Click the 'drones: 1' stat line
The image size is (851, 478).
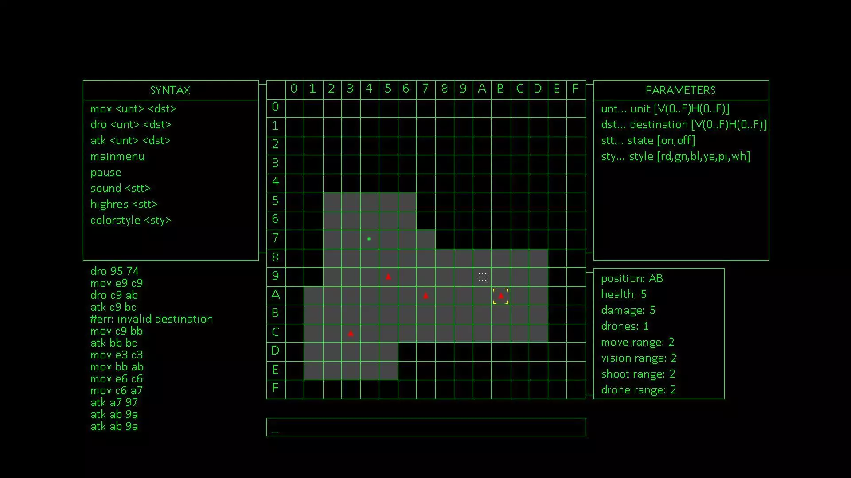[x=625, y=326]
